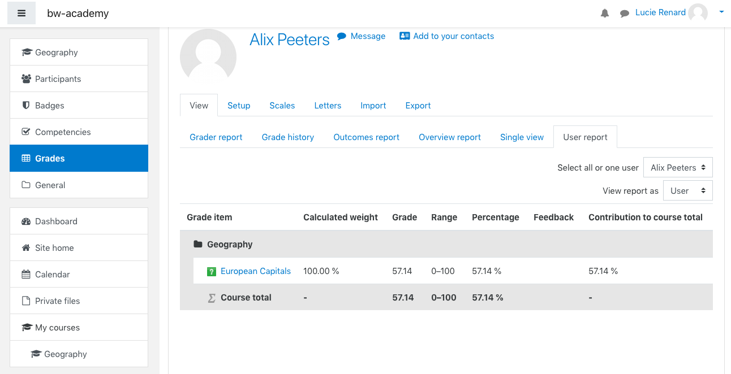Viewport: 731px width, 374px height.
Task: Open the messages speech bubble icon
Action: [x=625, y=13]
